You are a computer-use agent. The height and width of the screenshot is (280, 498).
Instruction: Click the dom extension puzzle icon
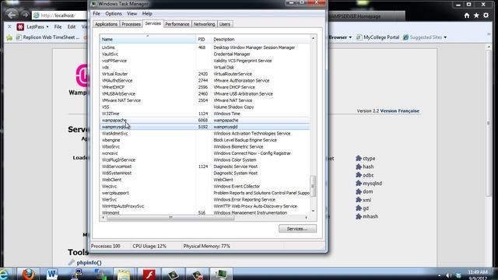point(359,191)
